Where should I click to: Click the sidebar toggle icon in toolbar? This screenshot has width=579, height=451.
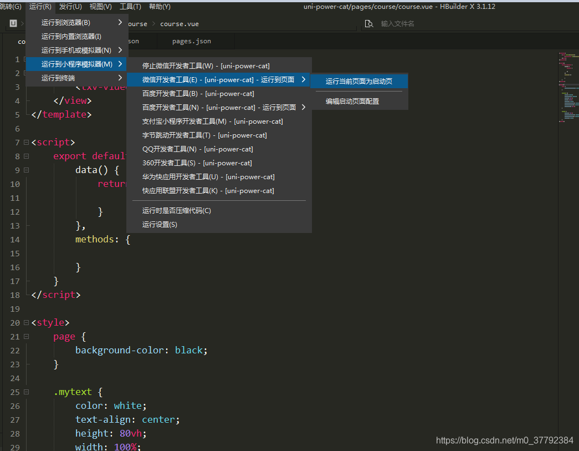tap(13, 23)
